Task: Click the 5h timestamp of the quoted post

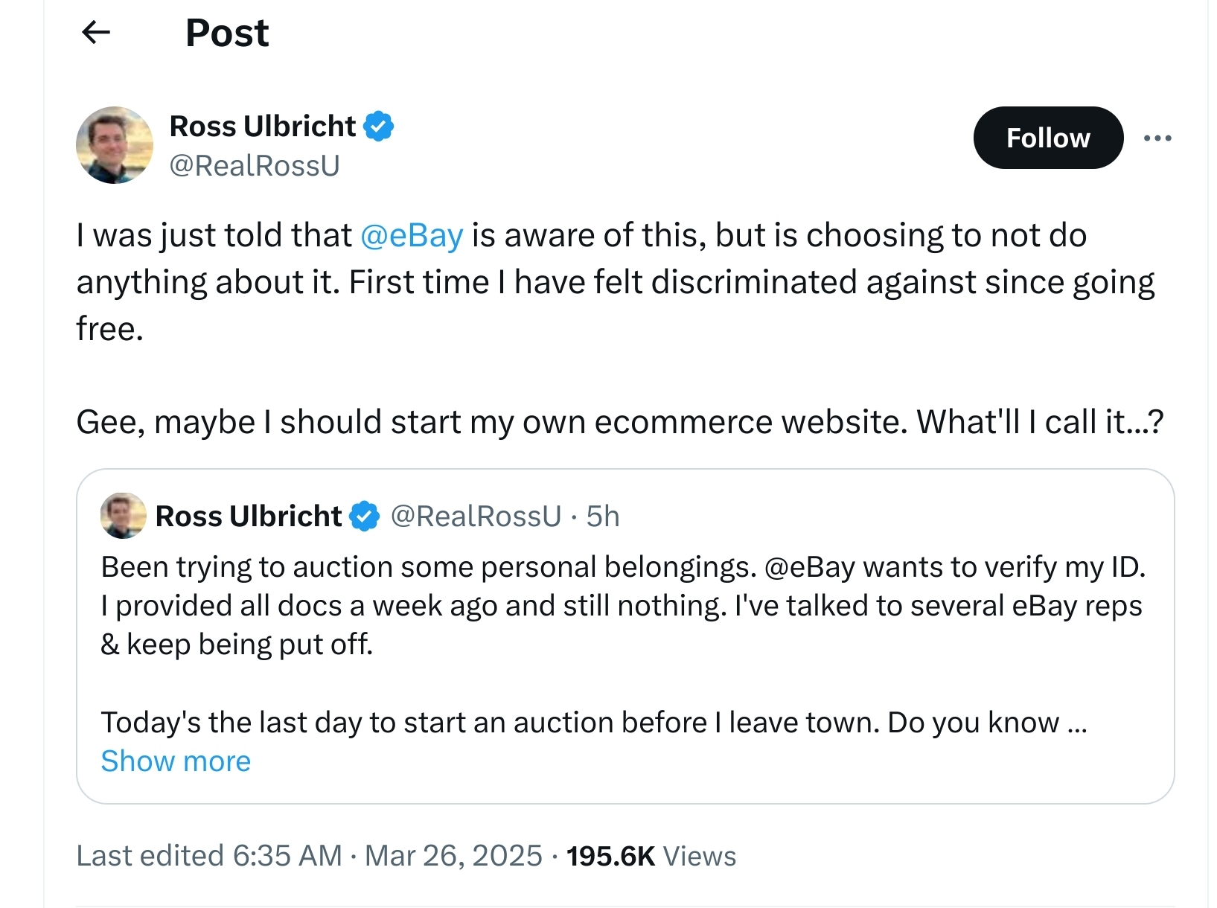Action: coord(602,516)
